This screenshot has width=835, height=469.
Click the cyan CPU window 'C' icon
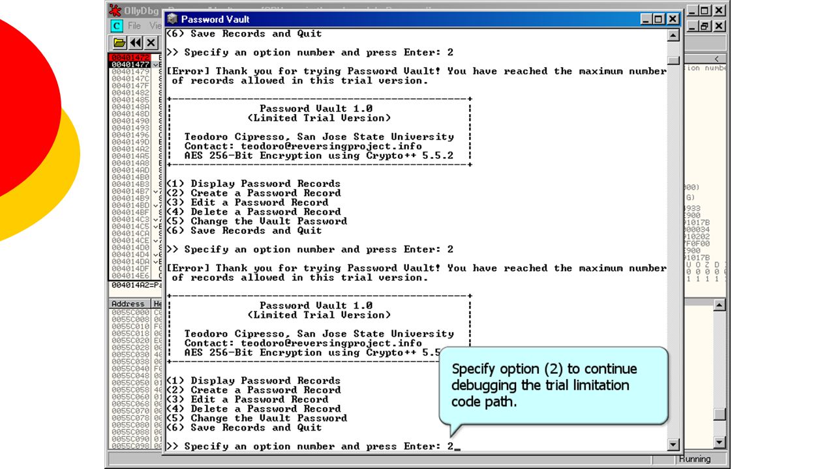pos(117,26)
